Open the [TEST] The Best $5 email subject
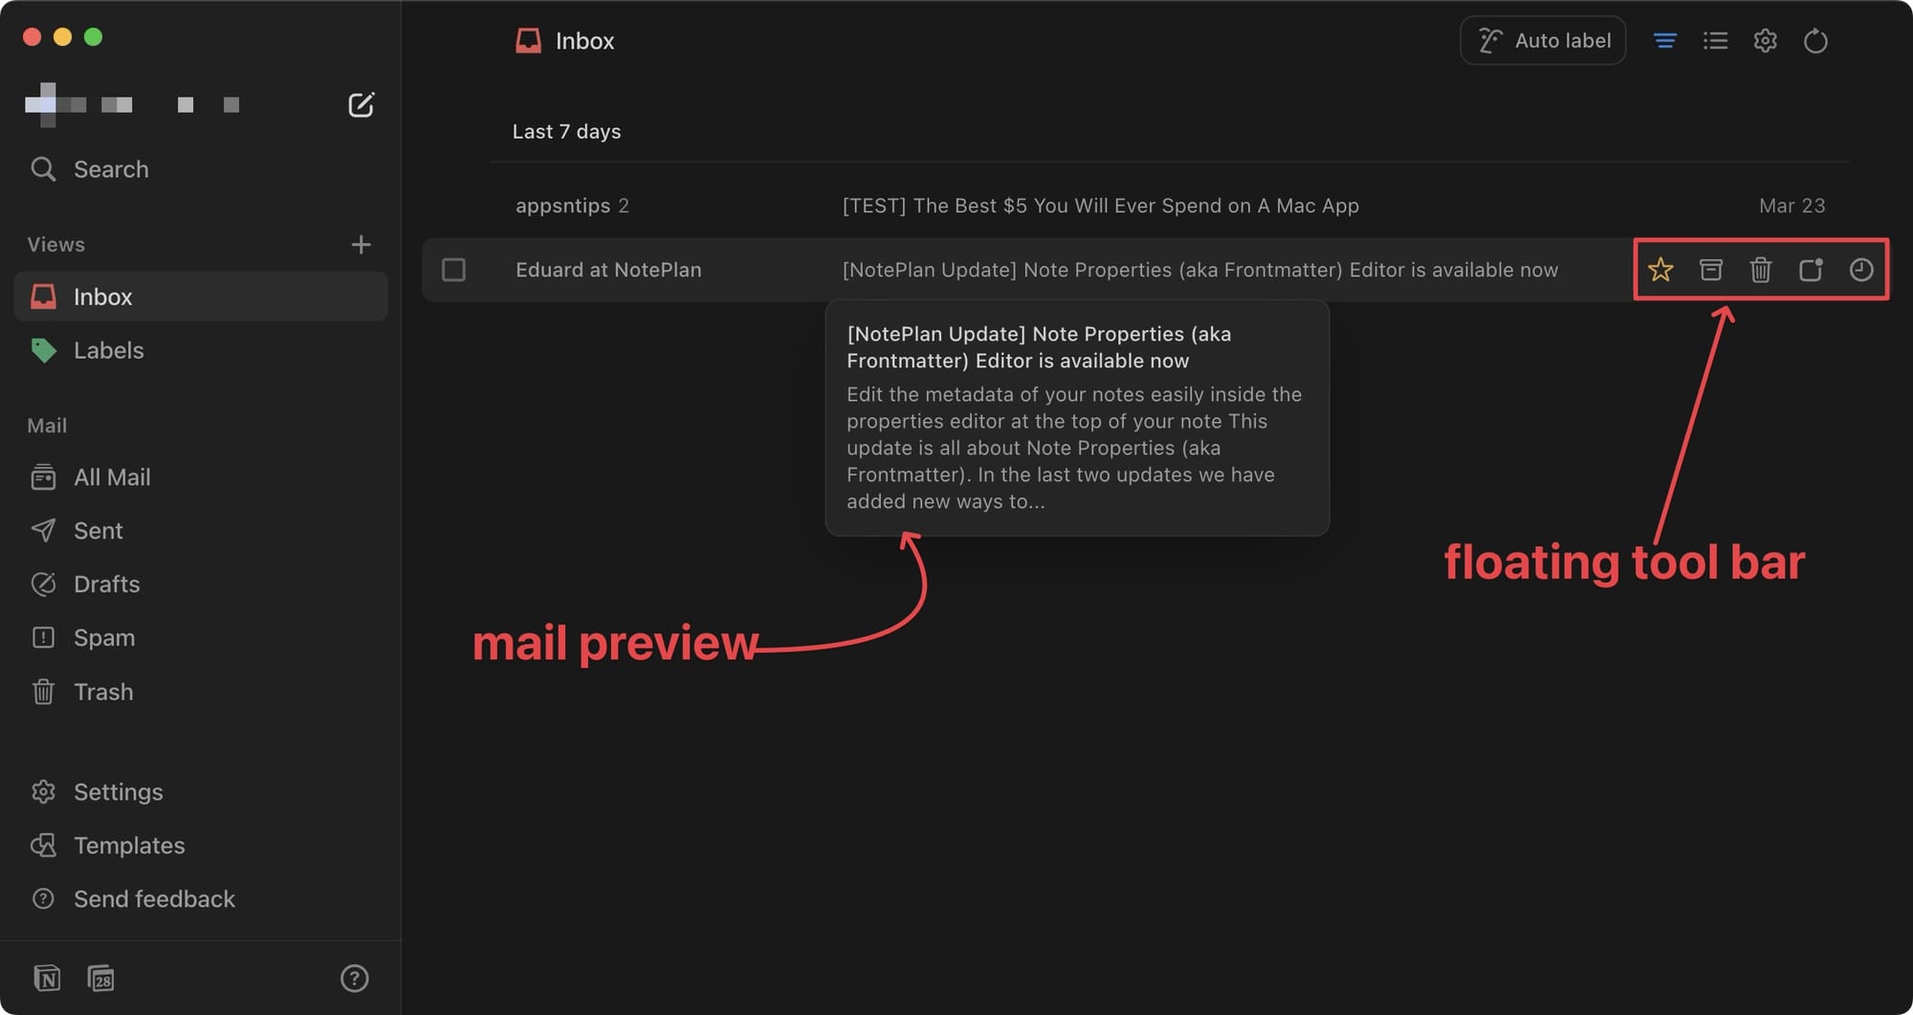The height and width of the screenshot is (1015, 1913). [x=1100, y=206]
